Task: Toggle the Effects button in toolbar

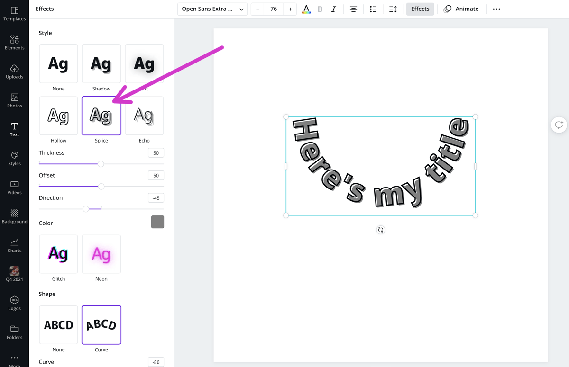Action: click(420, 9)
